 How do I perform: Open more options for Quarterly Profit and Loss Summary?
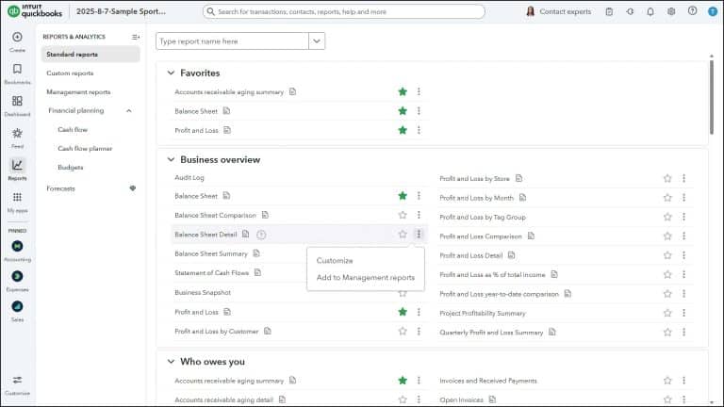click(683, 333)
